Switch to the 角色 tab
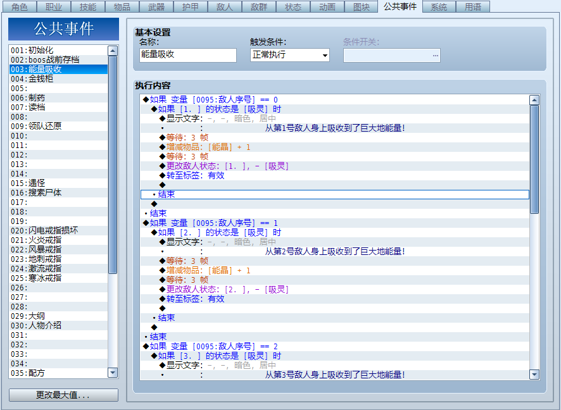Screen dimensions: 561x410 [20, 7]
